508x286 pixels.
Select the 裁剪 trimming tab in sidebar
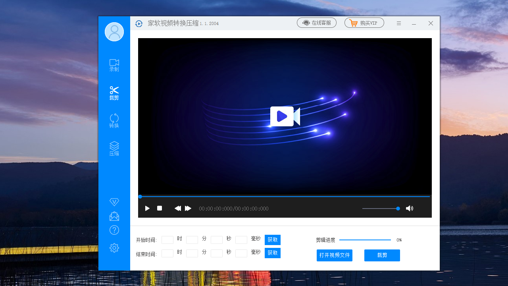pyautogui.click(x=114, y=93)
